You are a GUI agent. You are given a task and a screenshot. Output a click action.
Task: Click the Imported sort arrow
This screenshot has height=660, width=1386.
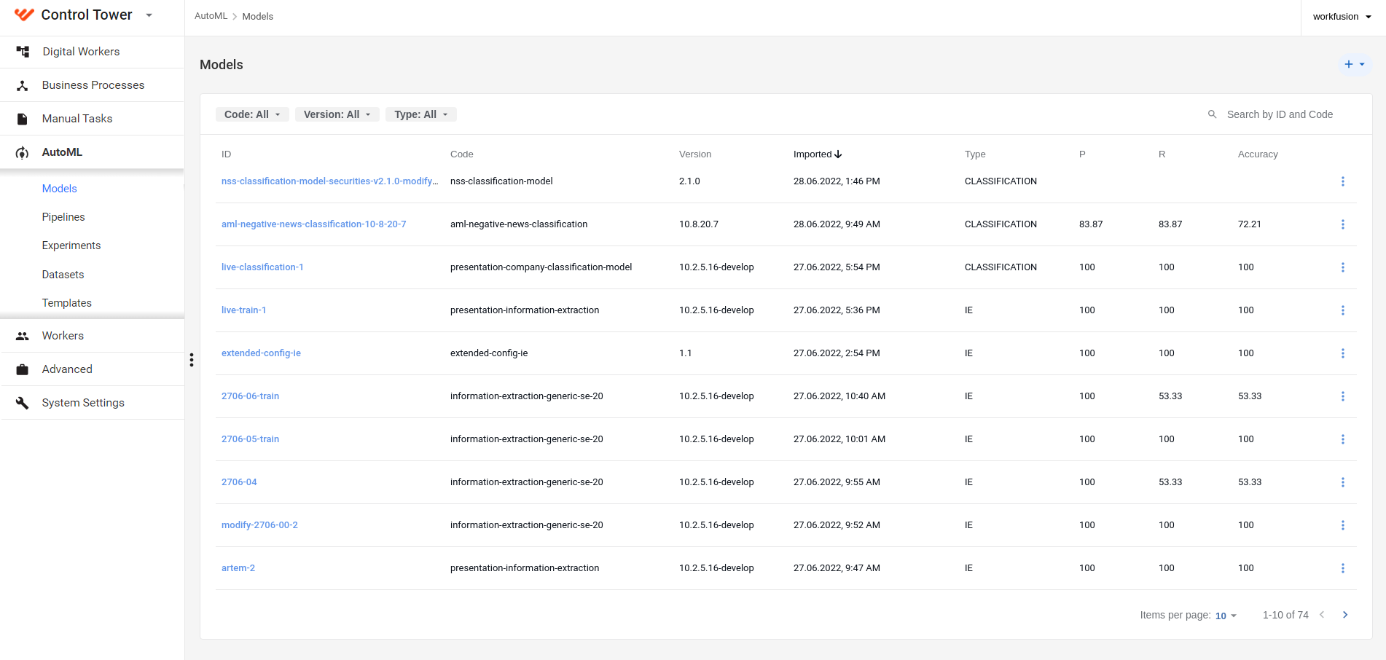click(838, 154)
